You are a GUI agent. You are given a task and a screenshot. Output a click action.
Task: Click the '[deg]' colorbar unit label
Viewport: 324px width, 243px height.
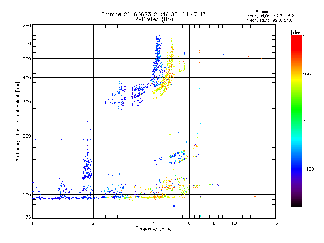pyautogui.click(x=297, y=32)
